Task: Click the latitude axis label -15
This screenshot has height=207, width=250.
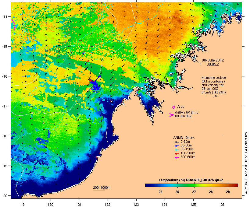Action: 4,47
